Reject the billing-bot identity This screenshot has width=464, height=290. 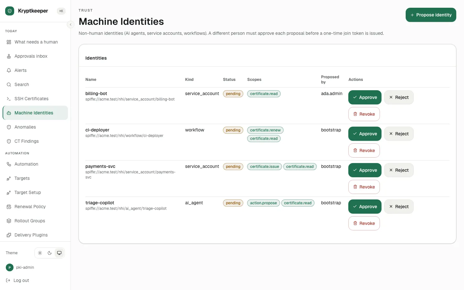399,97
